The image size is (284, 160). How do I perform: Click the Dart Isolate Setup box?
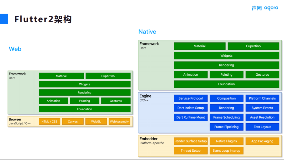191,108
